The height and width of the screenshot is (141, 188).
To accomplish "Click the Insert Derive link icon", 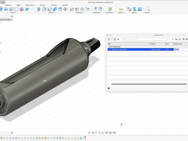I will [129, 9].
